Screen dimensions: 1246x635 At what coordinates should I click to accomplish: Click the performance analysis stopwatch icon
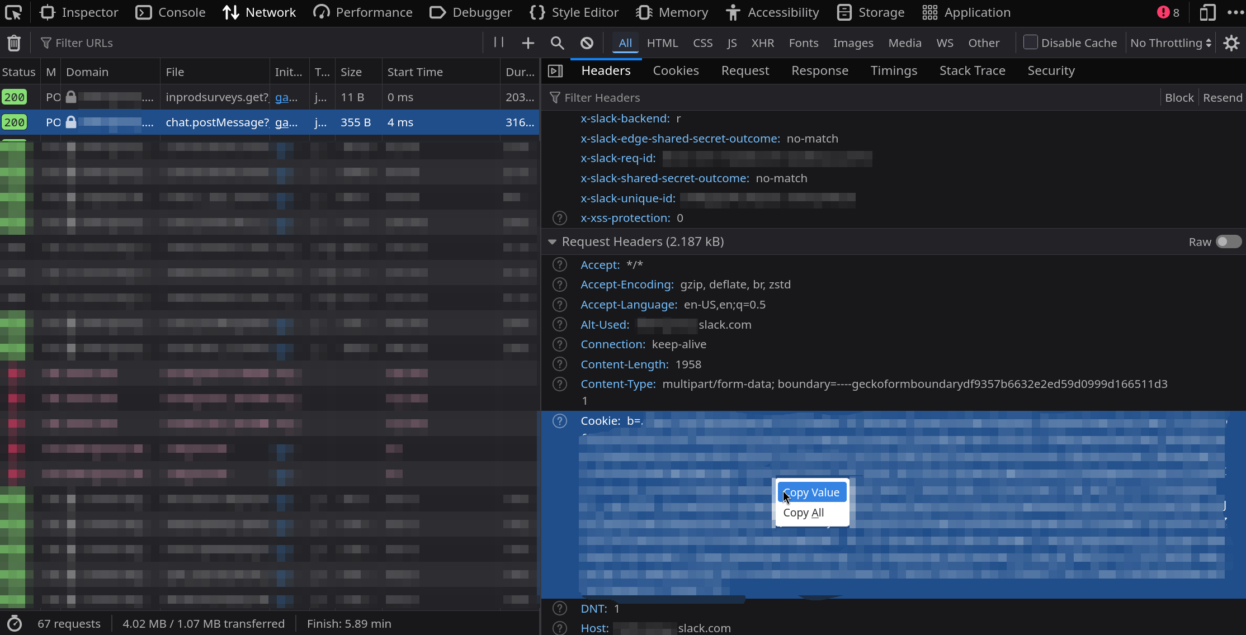tap(15, 624)
